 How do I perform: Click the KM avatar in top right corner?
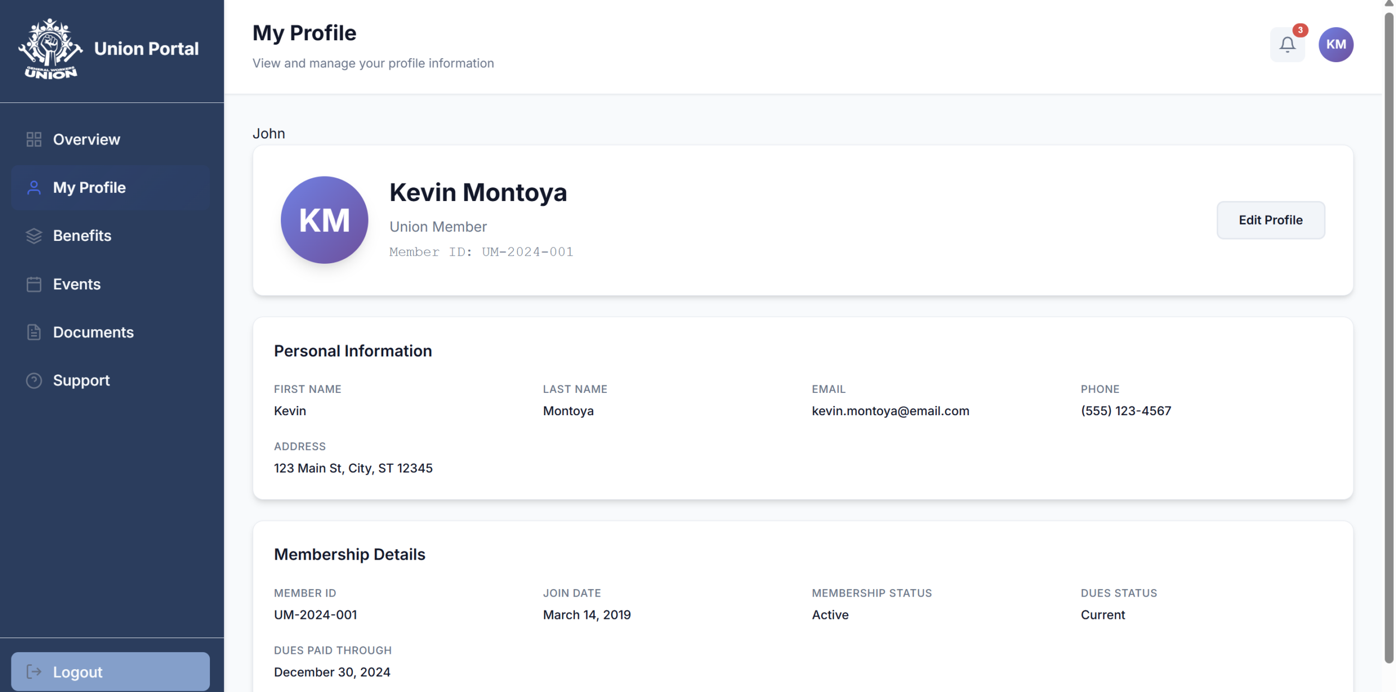(x=1336, y=45)
